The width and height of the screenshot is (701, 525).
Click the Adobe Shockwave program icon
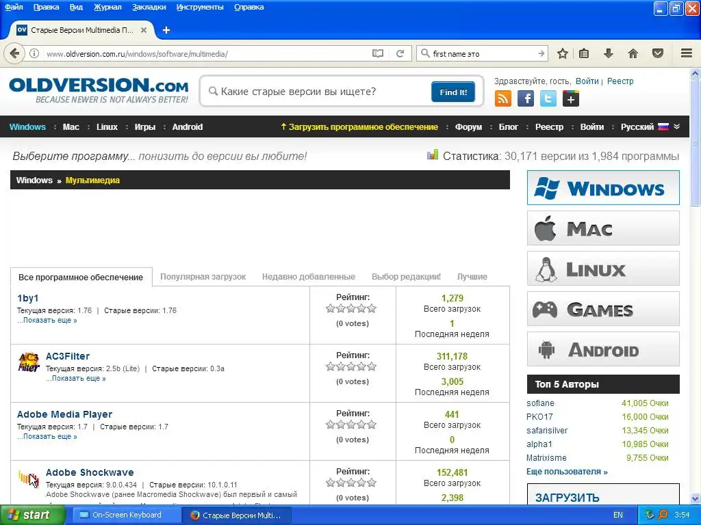(x=29, y=479)
